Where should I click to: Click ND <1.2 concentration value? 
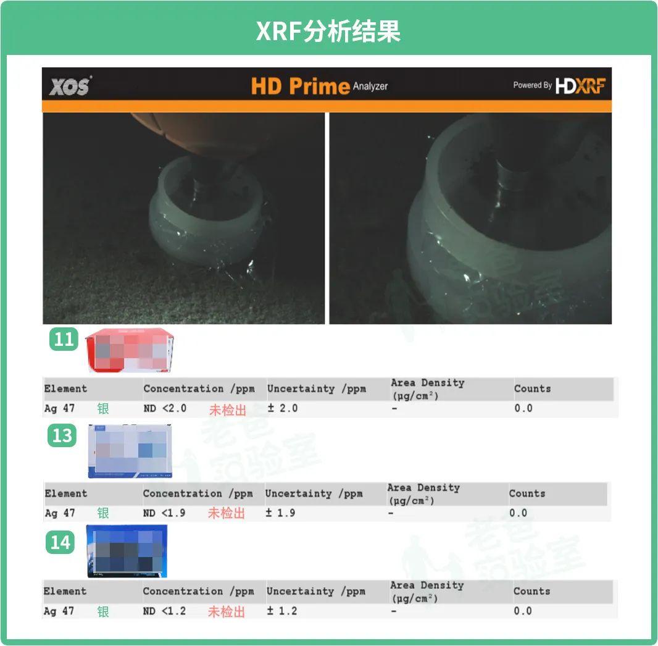point(164,611)
